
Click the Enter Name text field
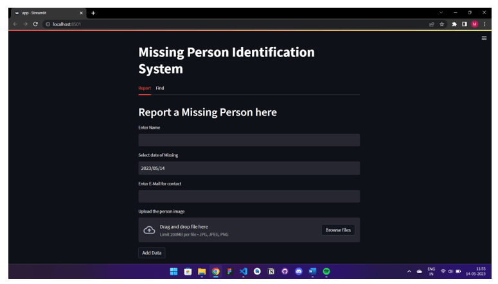tap(249, 140)
